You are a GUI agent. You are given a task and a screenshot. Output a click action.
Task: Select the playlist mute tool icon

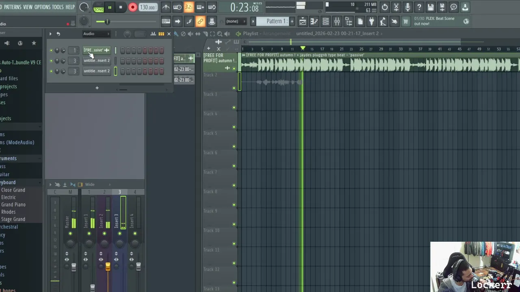191,34
